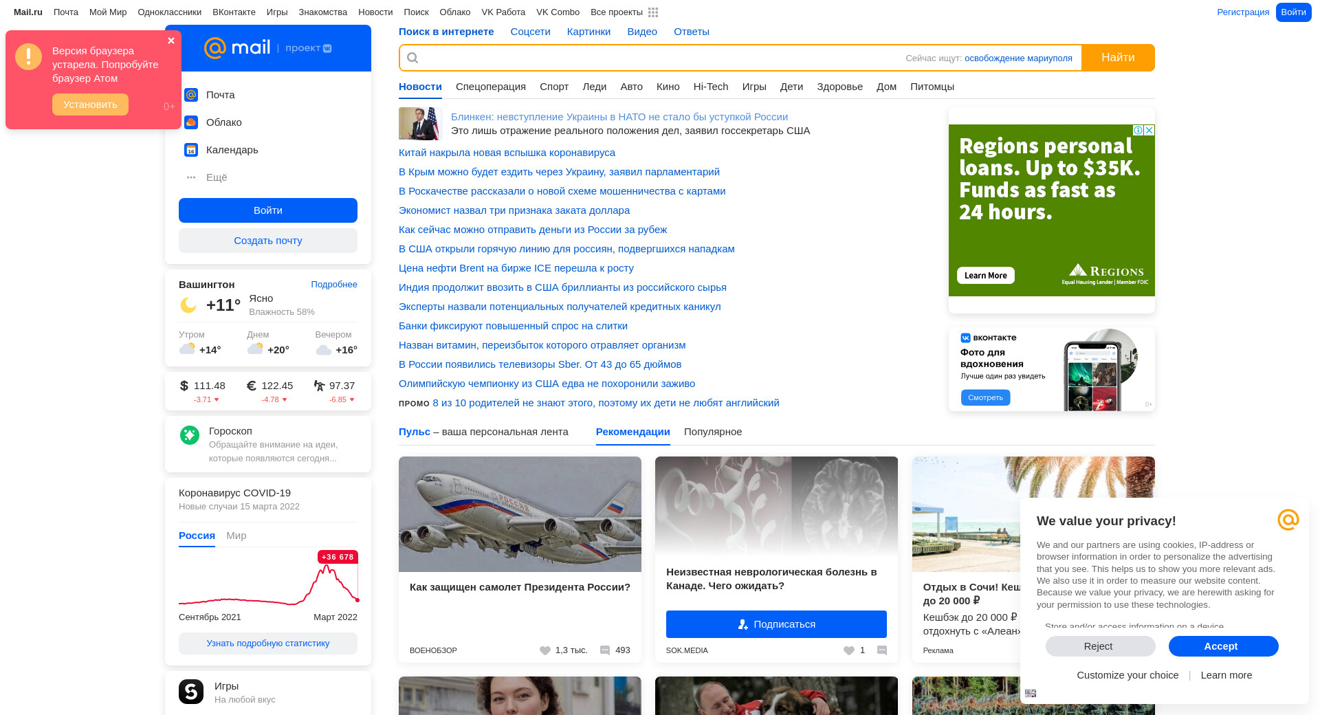Click Подписаться on the SOK.MEDIA card

click(x=776, y=624)
